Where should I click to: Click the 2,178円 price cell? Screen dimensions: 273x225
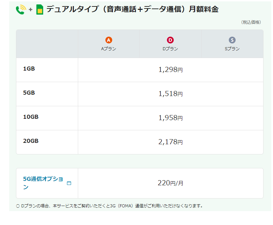tap(170, 142)
